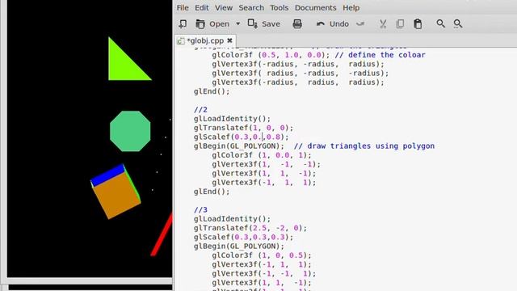
Task: Click the Undo button
Action: pos(332,23)
